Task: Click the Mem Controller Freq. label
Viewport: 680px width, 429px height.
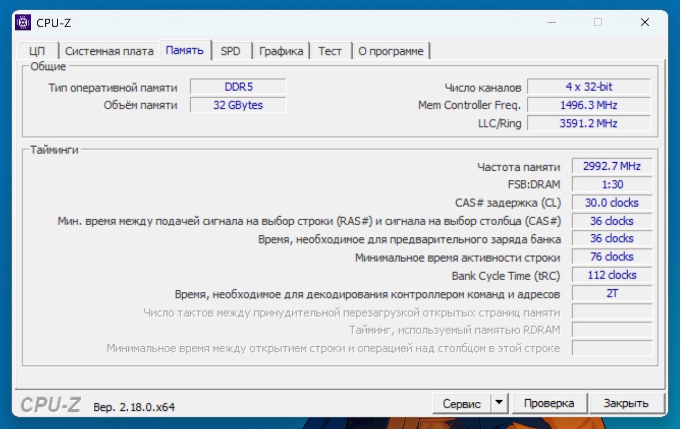Action: (469, 105)
